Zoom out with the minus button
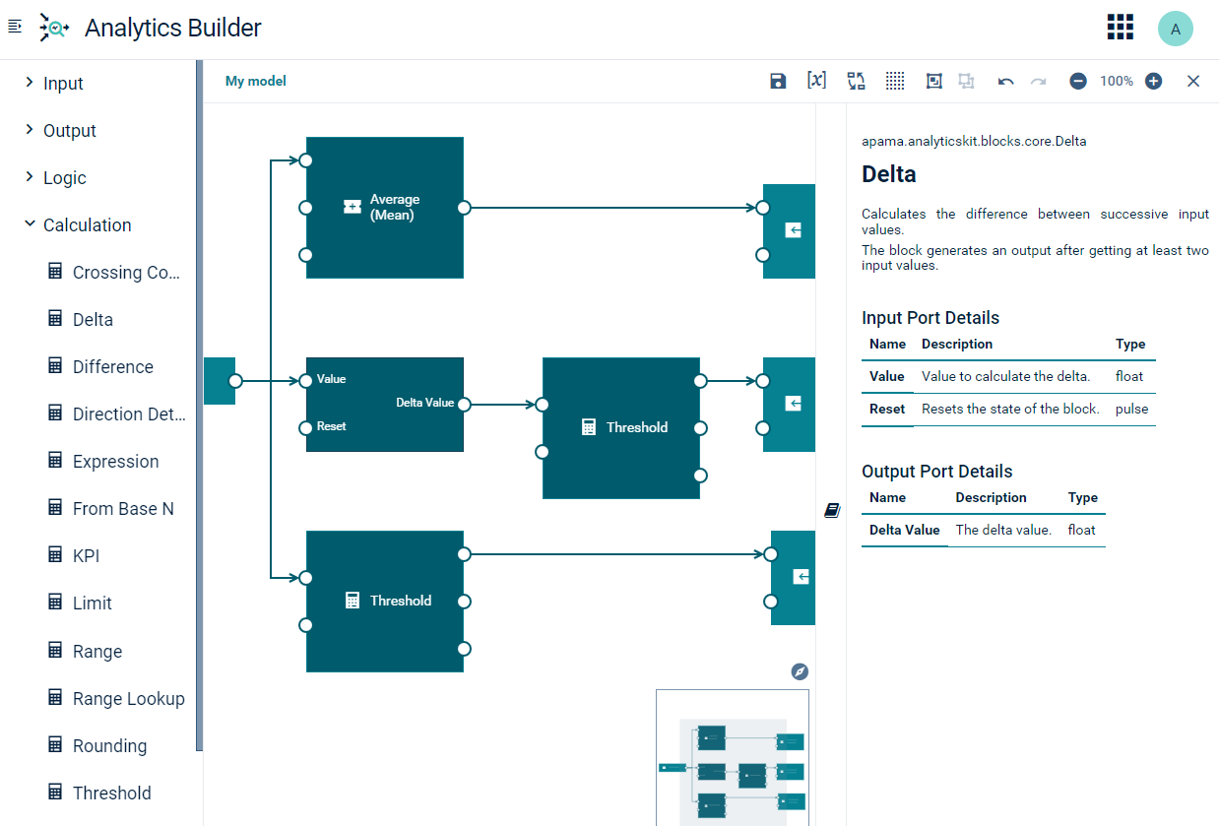The width and height of the screenshot is (1219, 826). coord(1078,82)
